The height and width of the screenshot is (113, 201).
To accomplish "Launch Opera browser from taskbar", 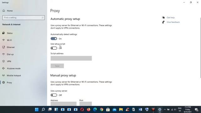I will (x=82, y=110).
